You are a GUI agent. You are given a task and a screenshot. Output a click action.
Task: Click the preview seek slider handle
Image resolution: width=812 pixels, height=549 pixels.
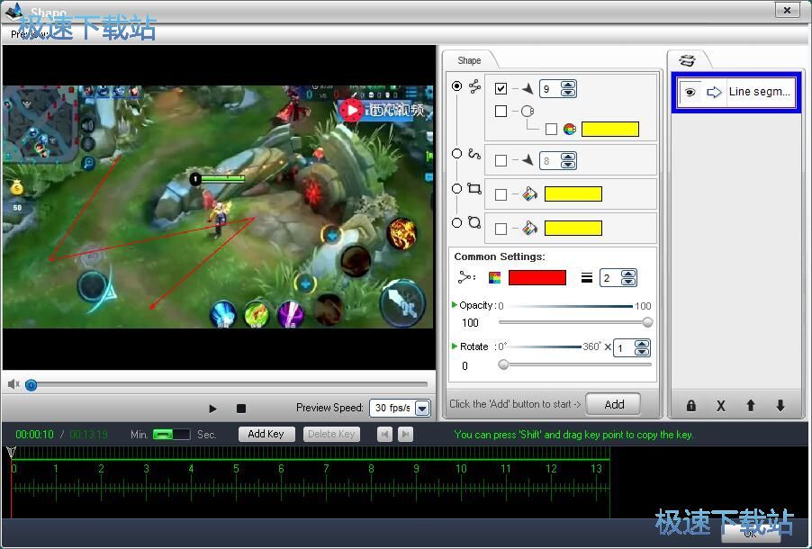point(32,385)
